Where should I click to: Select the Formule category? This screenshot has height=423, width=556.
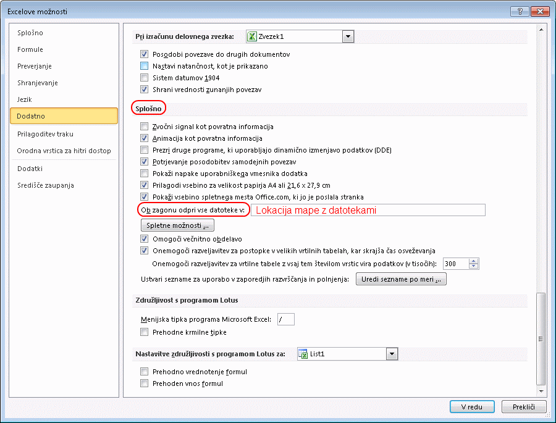click(x=30, y=49)
